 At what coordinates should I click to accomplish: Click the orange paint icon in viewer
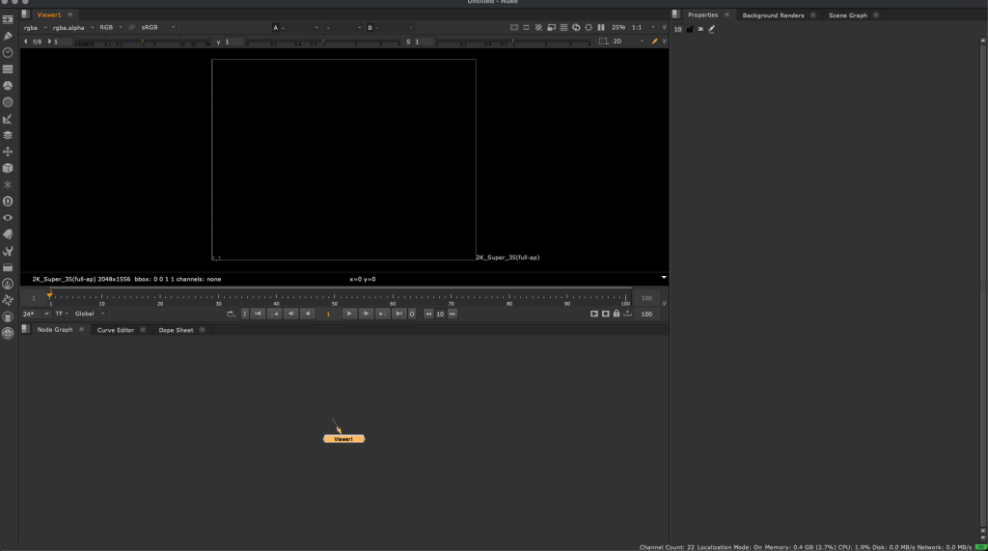coord(654,41)
